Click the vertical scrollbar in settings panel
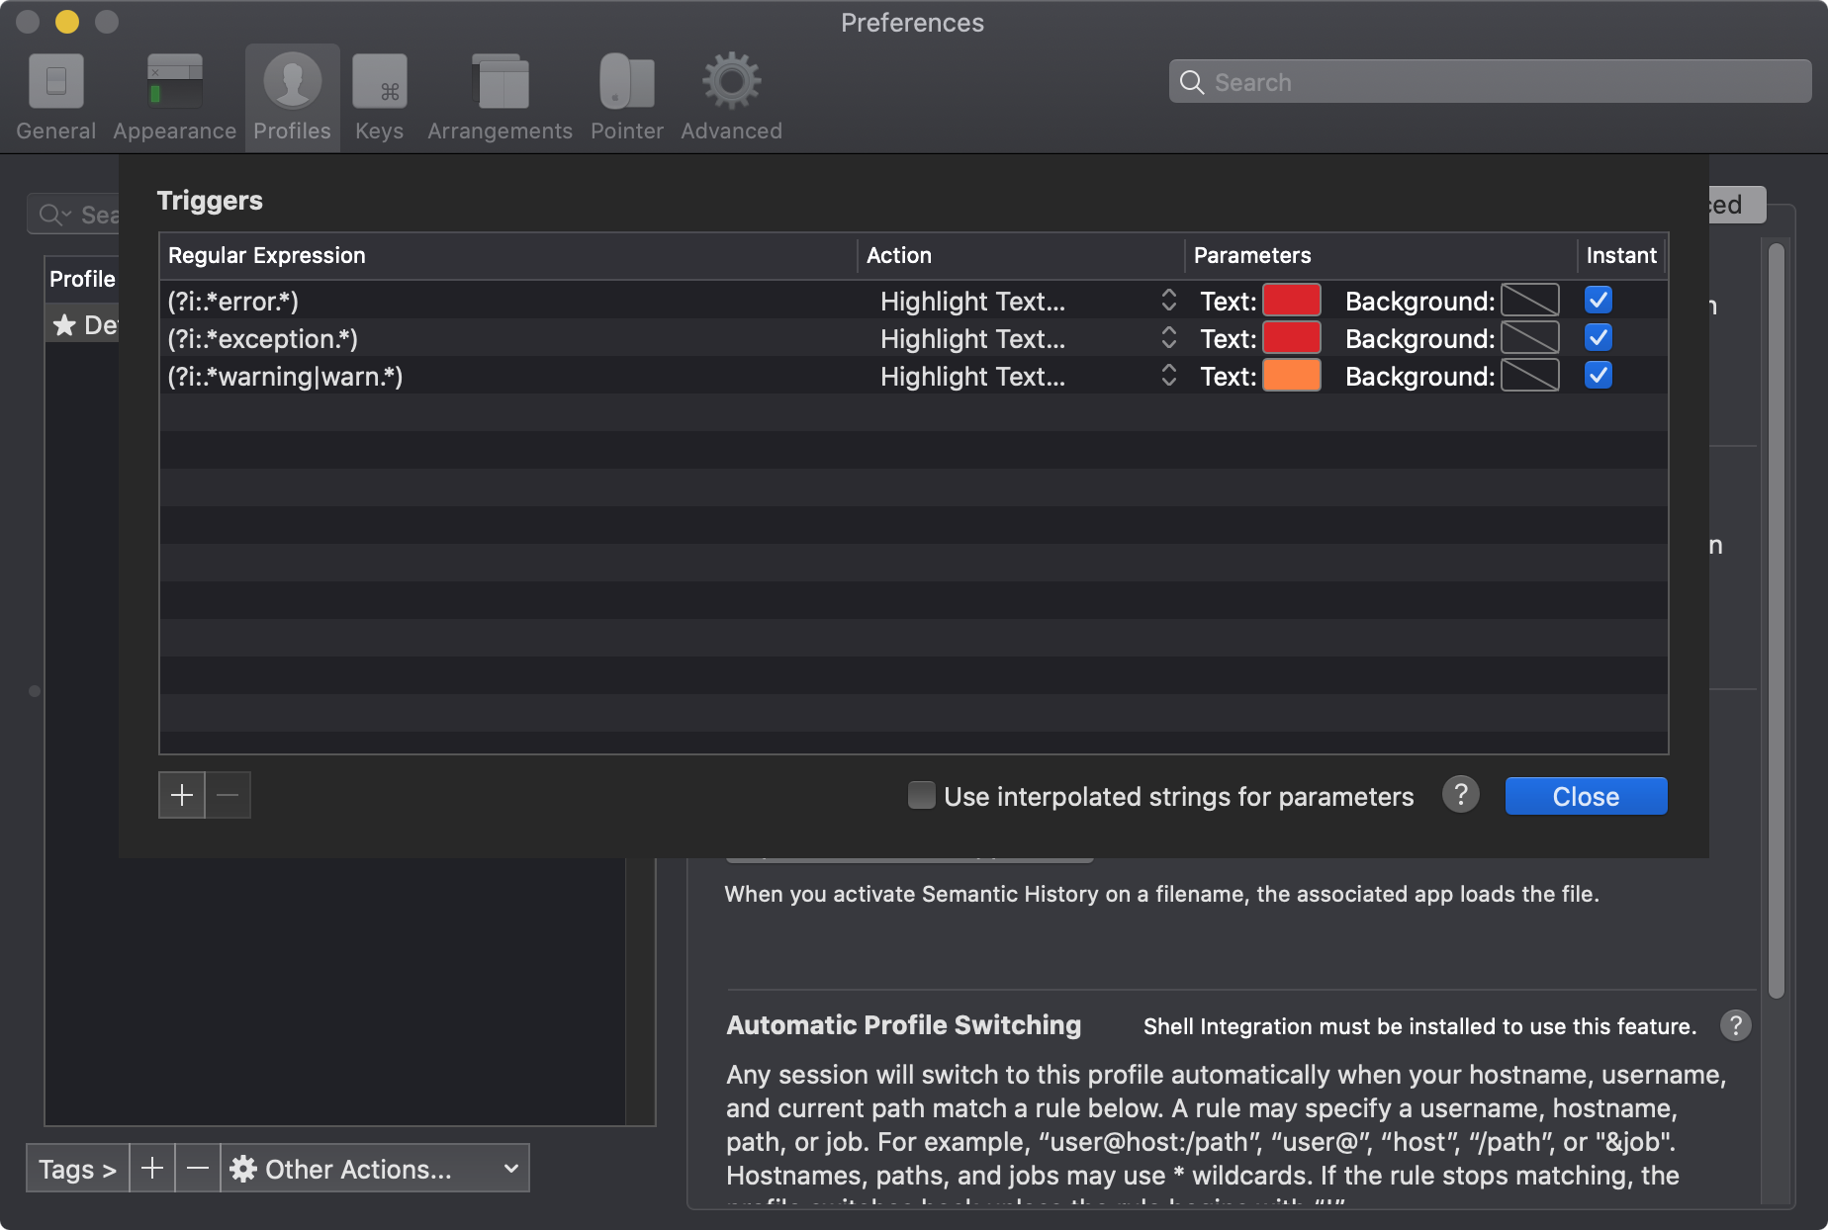This screenshot has width=1828, height=1230. [x=1777, y=621]
